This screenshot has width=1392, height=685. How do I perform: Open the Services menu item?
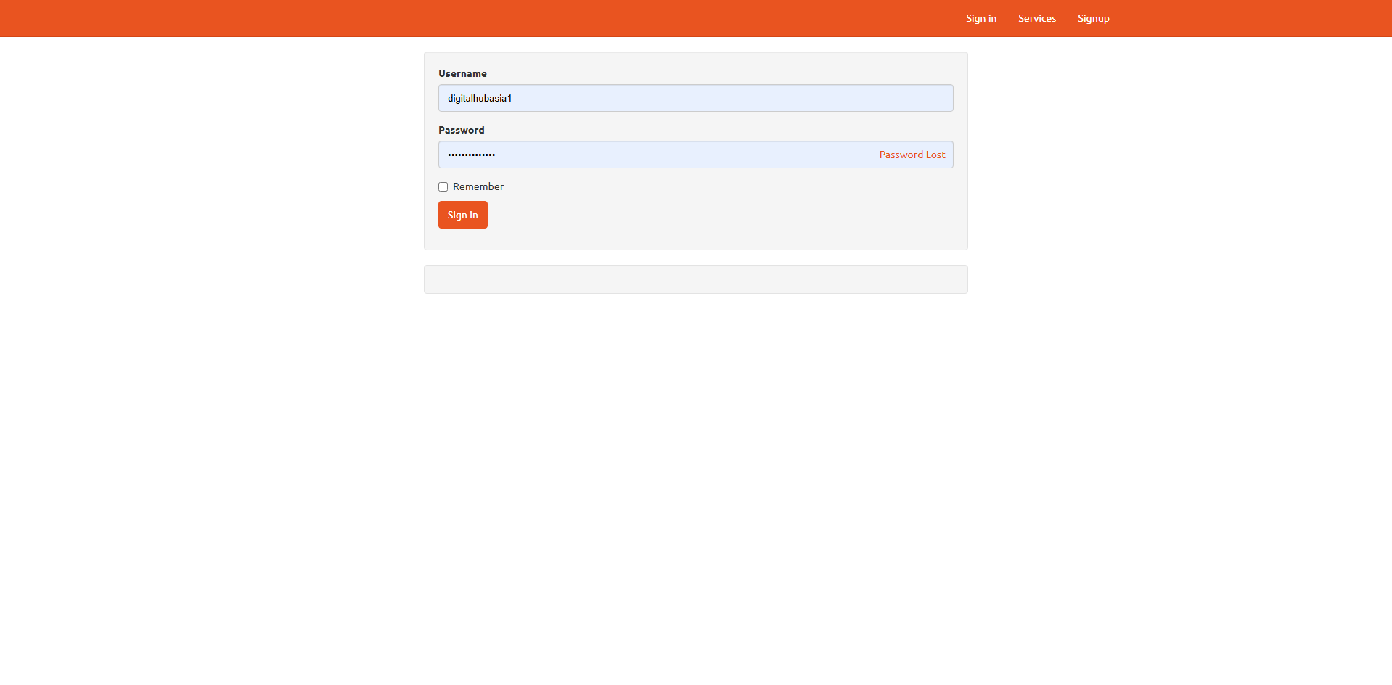1036,18
